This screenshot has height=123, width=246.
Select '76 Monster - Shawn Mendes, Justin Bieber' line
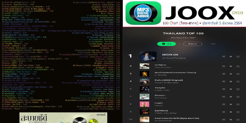(100, 57)
